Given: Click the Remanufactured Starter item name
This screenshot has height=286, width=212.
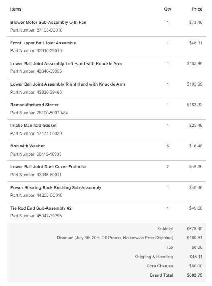Looking at the screenshot, I should tap(35, 105).
